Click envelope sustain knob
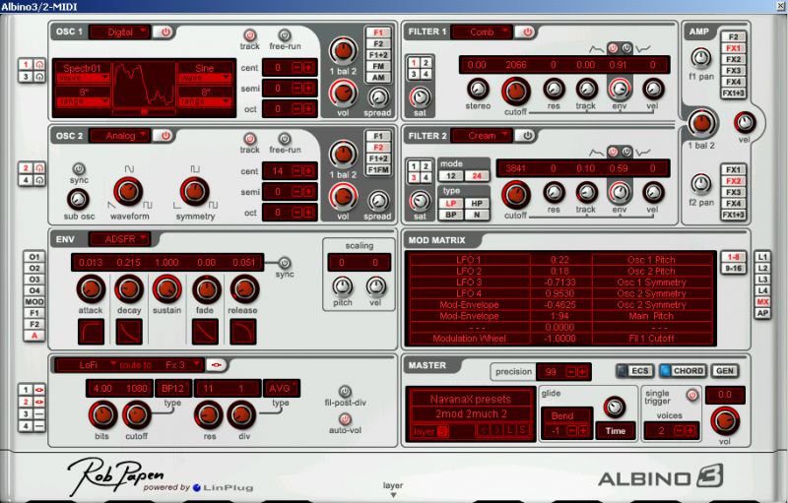Image resolution: width=788 pixels, height=503 pixels. pyautogui.click(x=166, y=288)
